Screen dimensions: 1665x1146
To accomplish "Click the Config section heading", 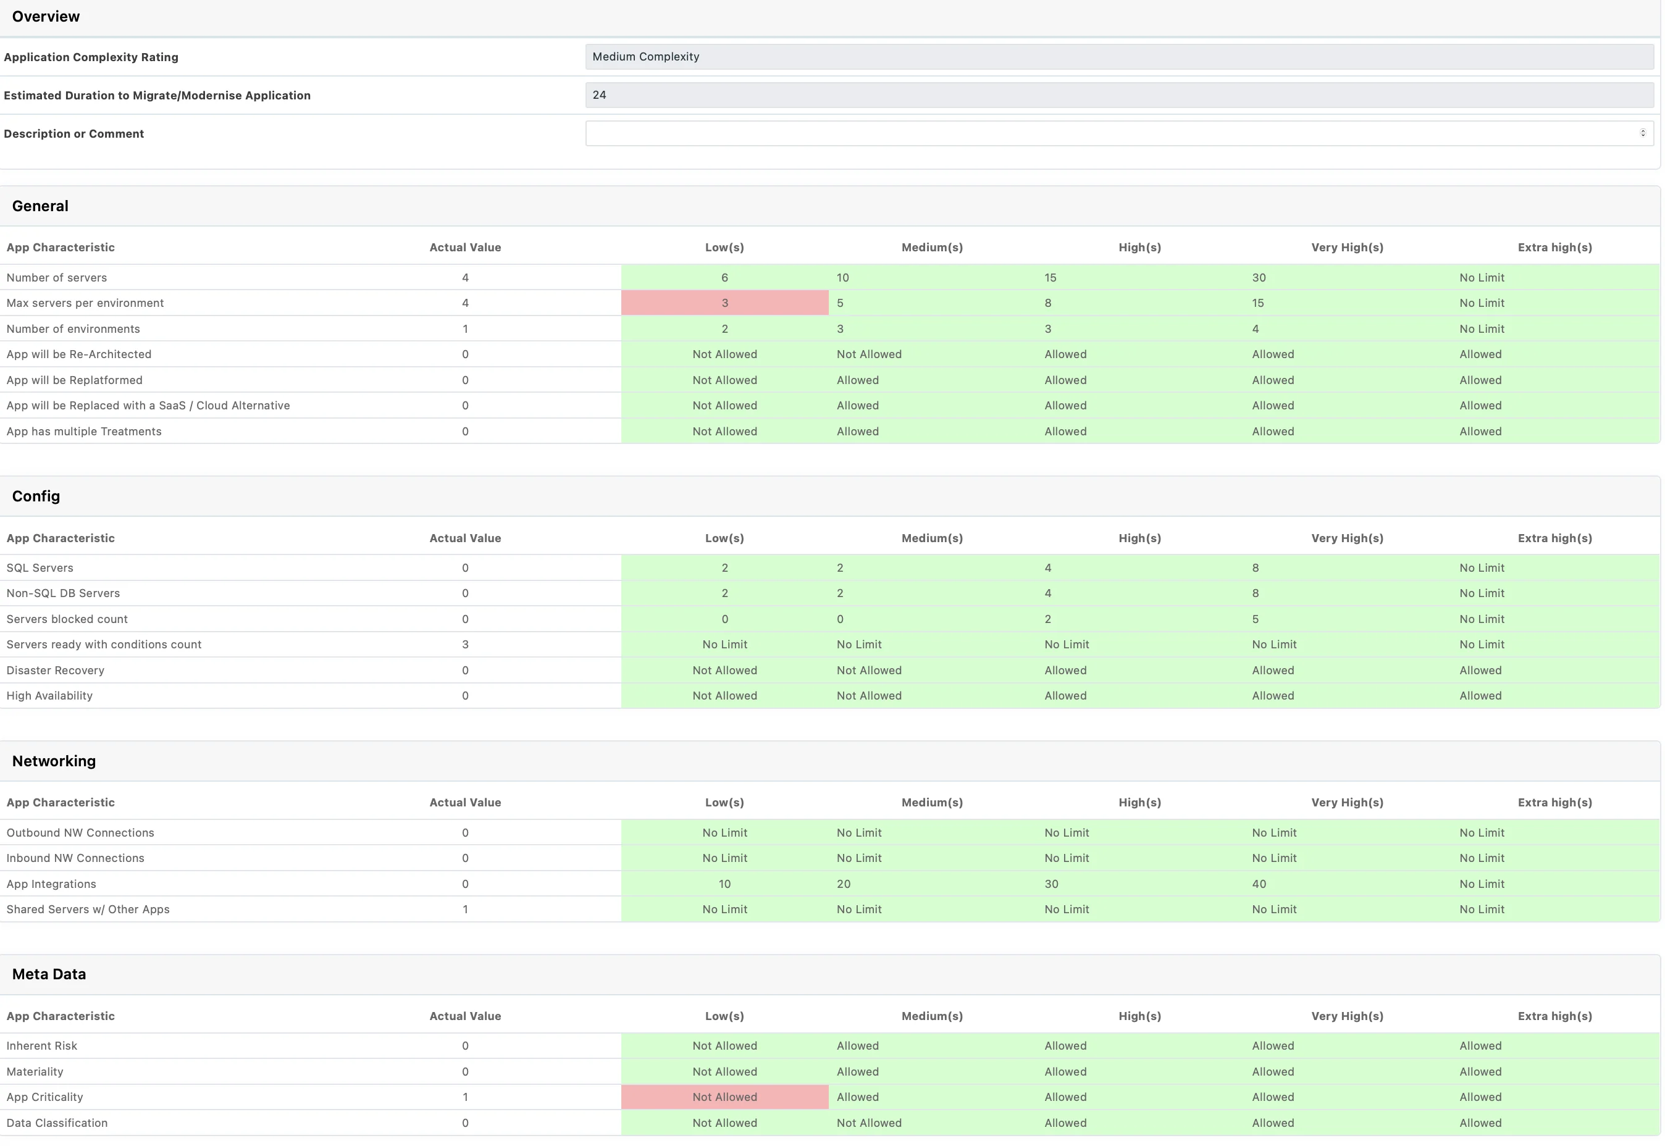I will [36, 496].
